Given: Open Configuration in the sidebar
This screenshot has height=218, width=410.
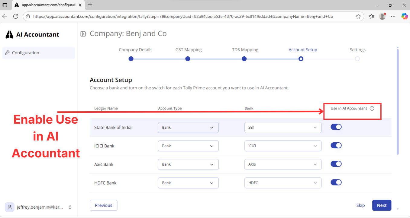Looking at the screenshot, I should point(39,52).
